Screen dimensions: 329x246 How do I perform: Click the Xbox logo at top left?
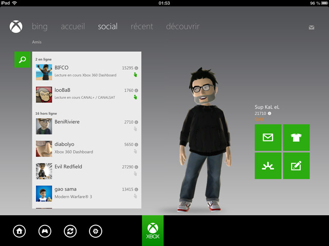(x=16, y=27)
